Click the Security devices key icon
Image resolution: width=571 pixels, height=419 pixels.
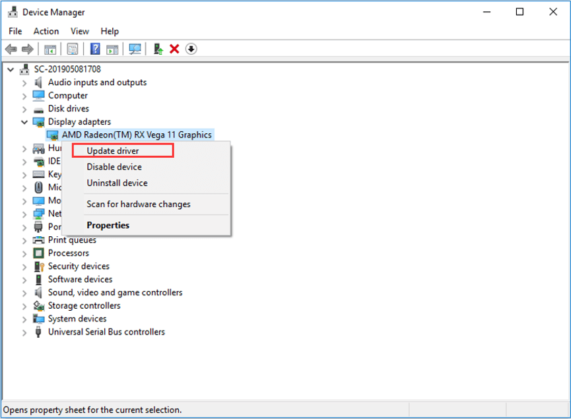coord(39,267)
